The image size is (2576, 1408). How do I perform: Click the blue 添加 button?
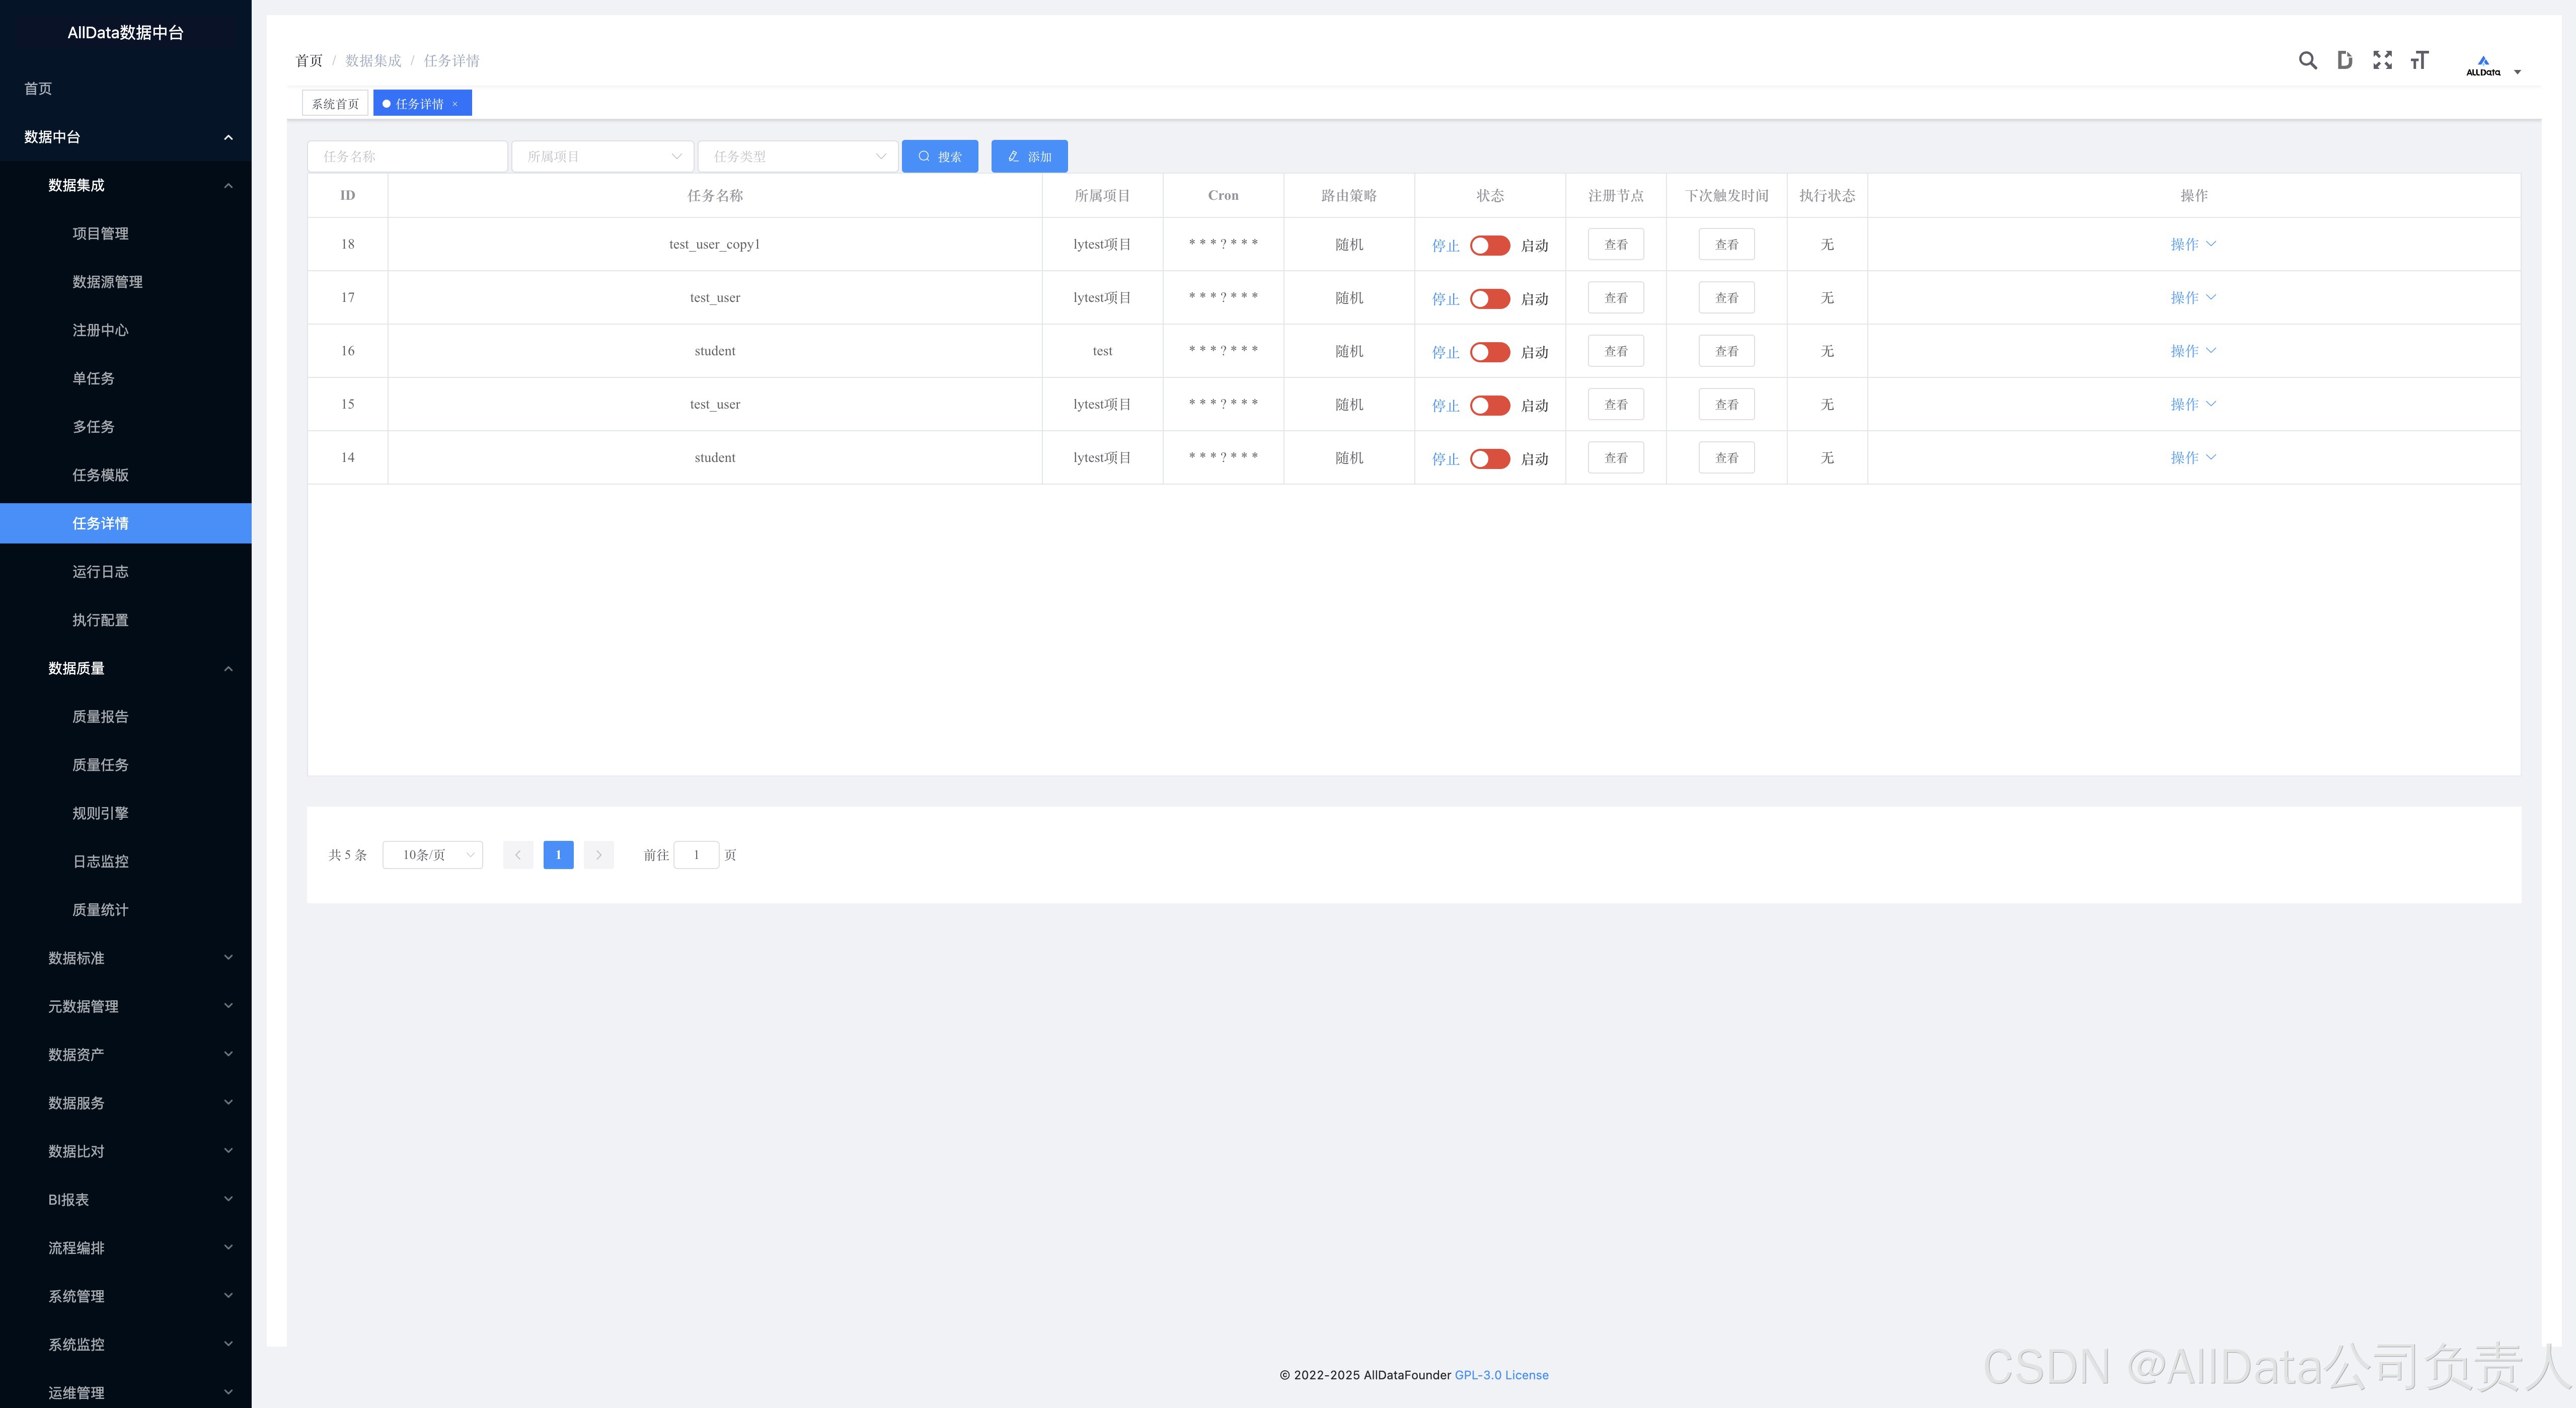pyautogui.click(x=1029, y=157)
